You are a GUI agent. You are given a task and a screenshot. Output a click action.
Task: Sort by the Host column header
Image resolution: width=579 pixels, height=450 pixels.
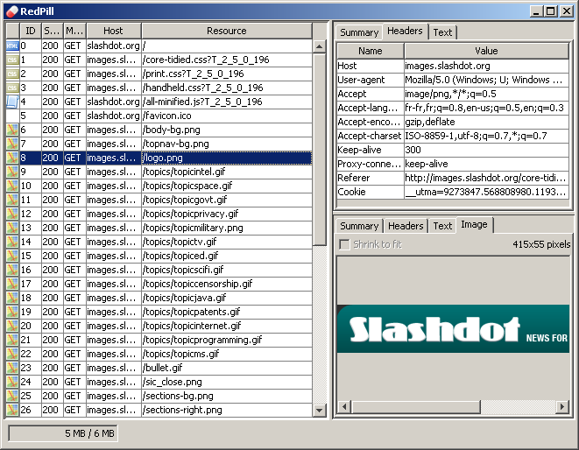click(113, 31)
